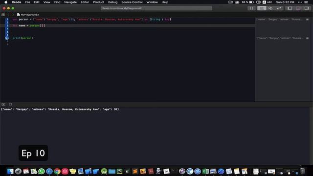The image size is (313, 176).
Task: Open the File menu
Action: pyautogui.click(x=27, y=2)
